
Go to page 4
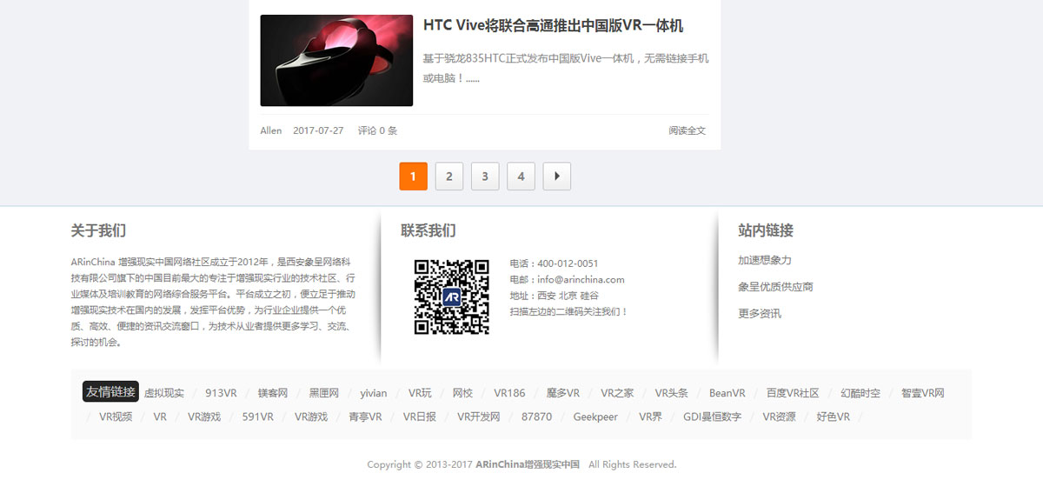pos(521,176)
